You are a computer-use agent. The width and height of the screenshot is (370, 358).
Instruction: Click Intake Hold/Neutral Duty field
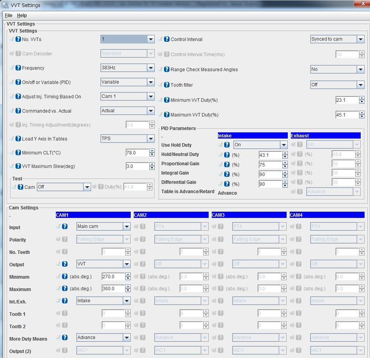270,155
